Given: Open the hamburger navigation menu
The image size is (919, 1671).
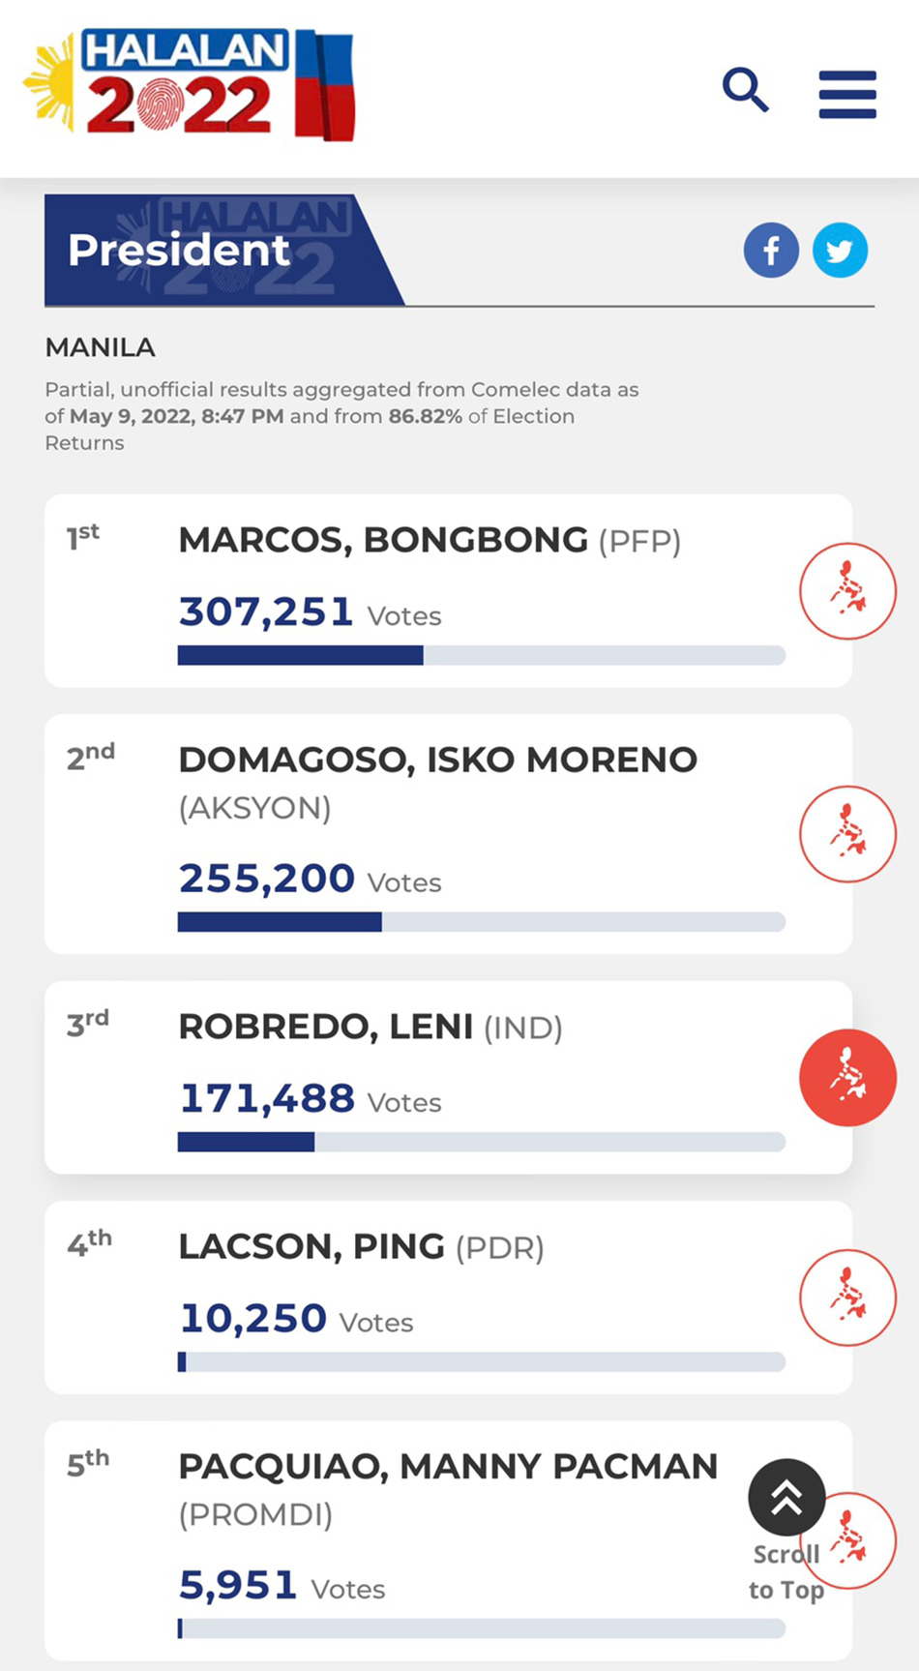Looking at the screenshot, I should pos(847,94).
